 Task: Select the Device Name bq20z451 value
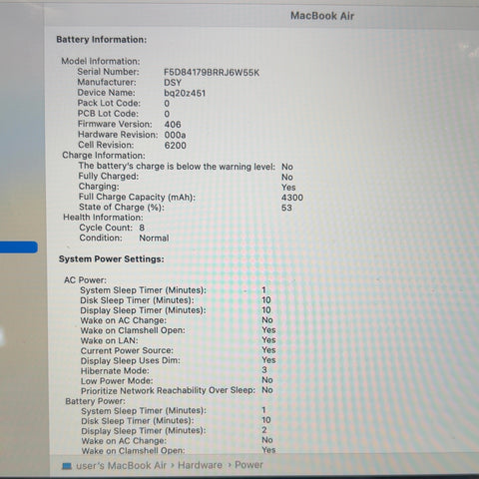(185, 93)
